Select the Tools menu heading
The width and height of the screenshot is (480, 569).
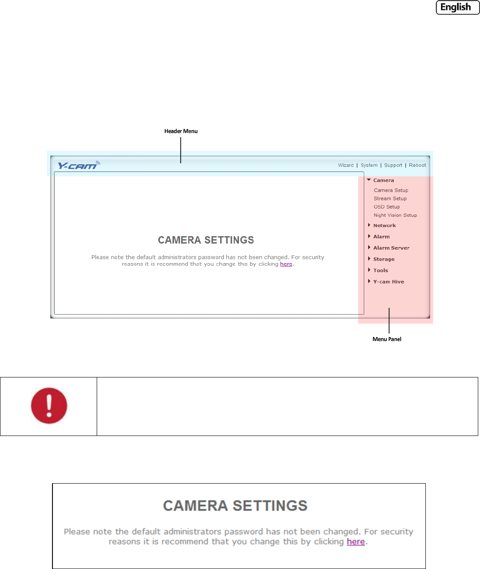(381, 270)
